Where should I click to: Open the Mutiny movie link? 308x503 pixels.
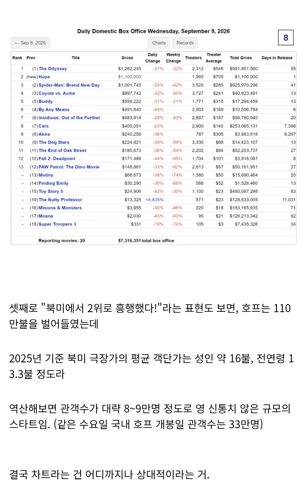46,175
